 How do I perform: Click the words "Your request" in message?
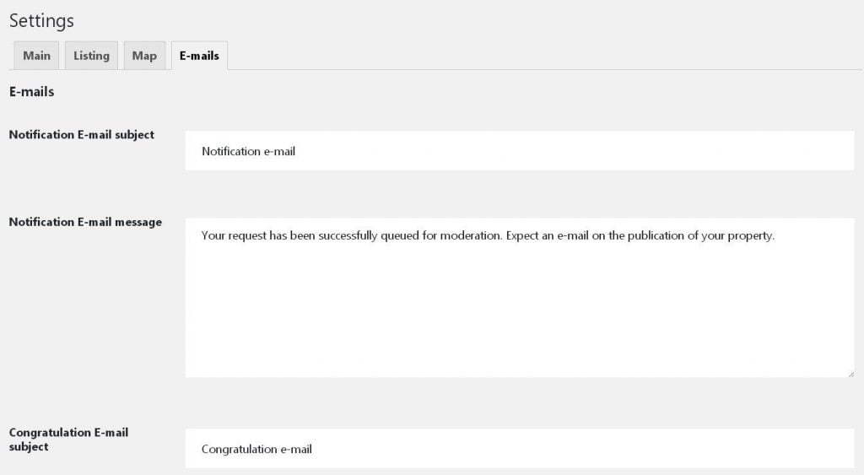tap(234, 236)
